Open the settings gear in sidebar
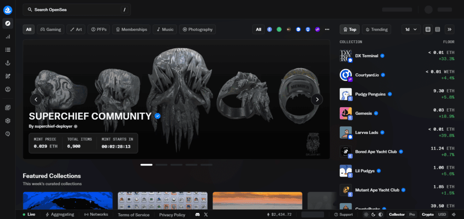 pos(8,120)
